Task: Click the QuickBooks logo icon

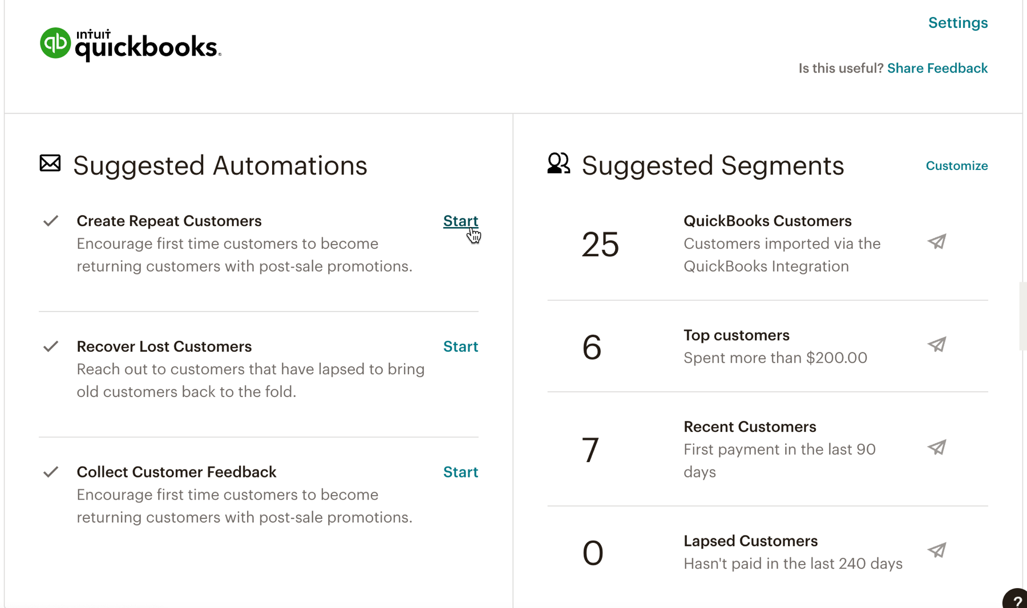Action: pos(55,43)
